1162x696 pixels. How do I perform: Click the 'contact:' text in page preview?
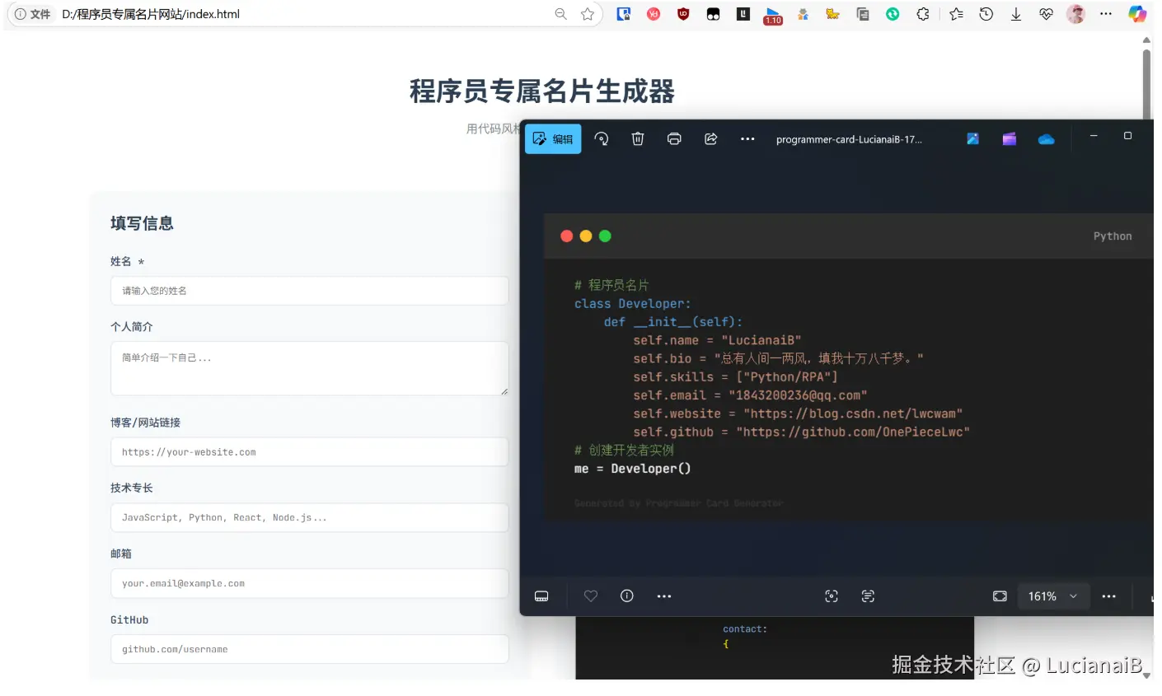pos(745,629)
